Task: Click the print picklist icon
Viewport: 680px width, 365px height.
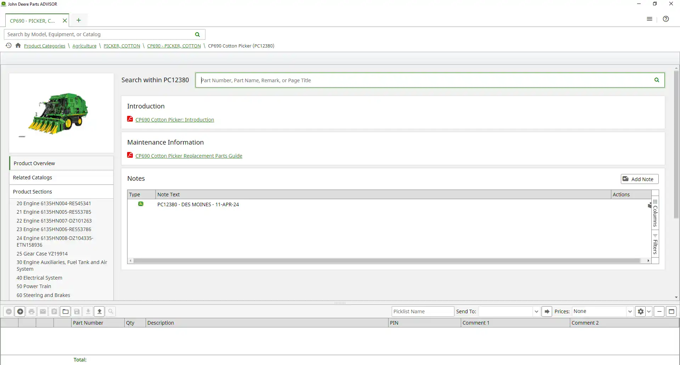Action: point(32,311)
